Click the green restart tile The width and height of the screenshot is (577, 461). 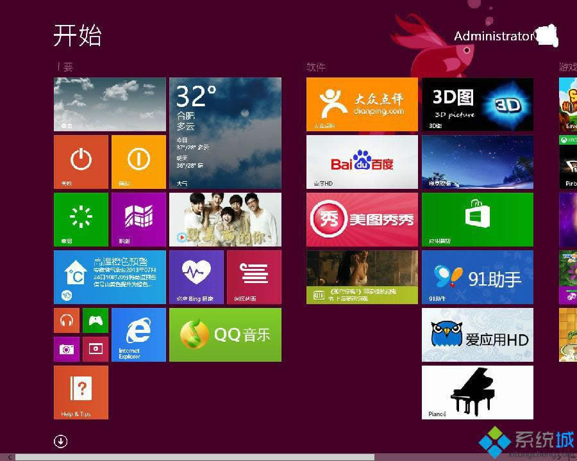coord(81,219)
